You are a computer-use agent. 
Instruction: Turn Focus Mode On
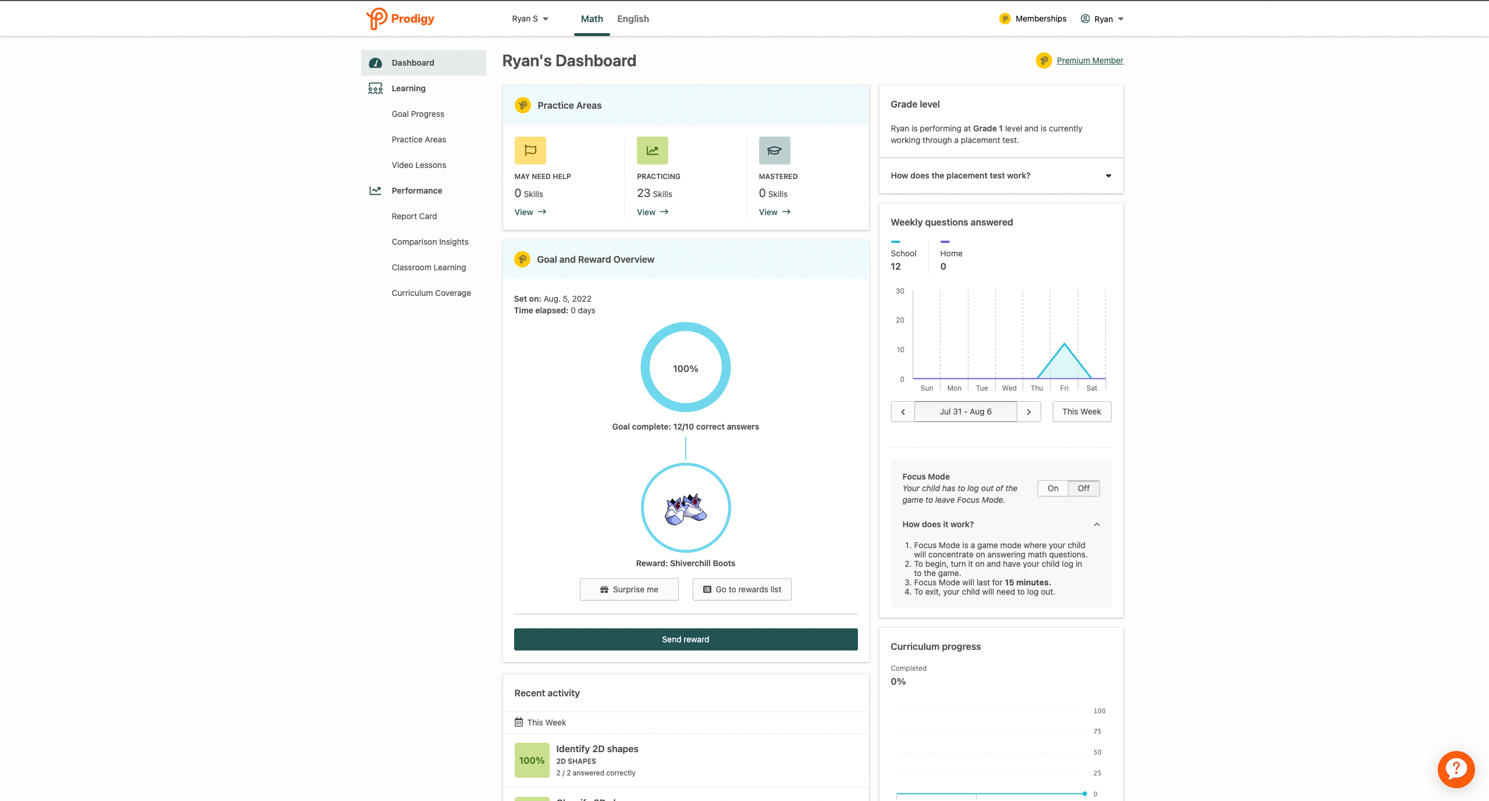(x=1053, y=488)
